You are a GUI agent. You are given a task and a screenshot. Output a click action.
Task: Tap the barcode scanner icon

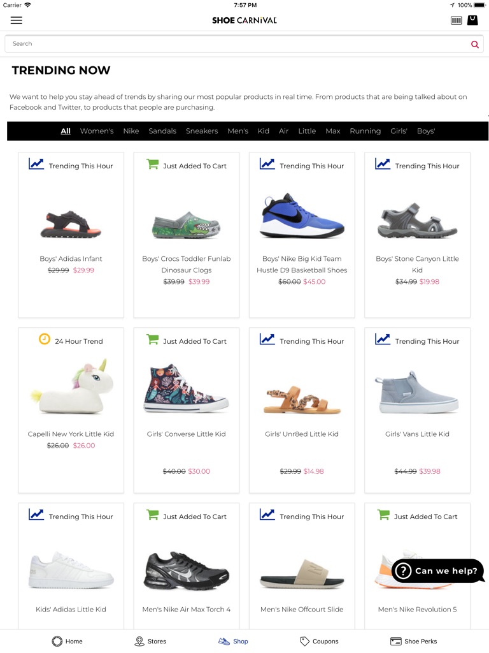(456, 20)
